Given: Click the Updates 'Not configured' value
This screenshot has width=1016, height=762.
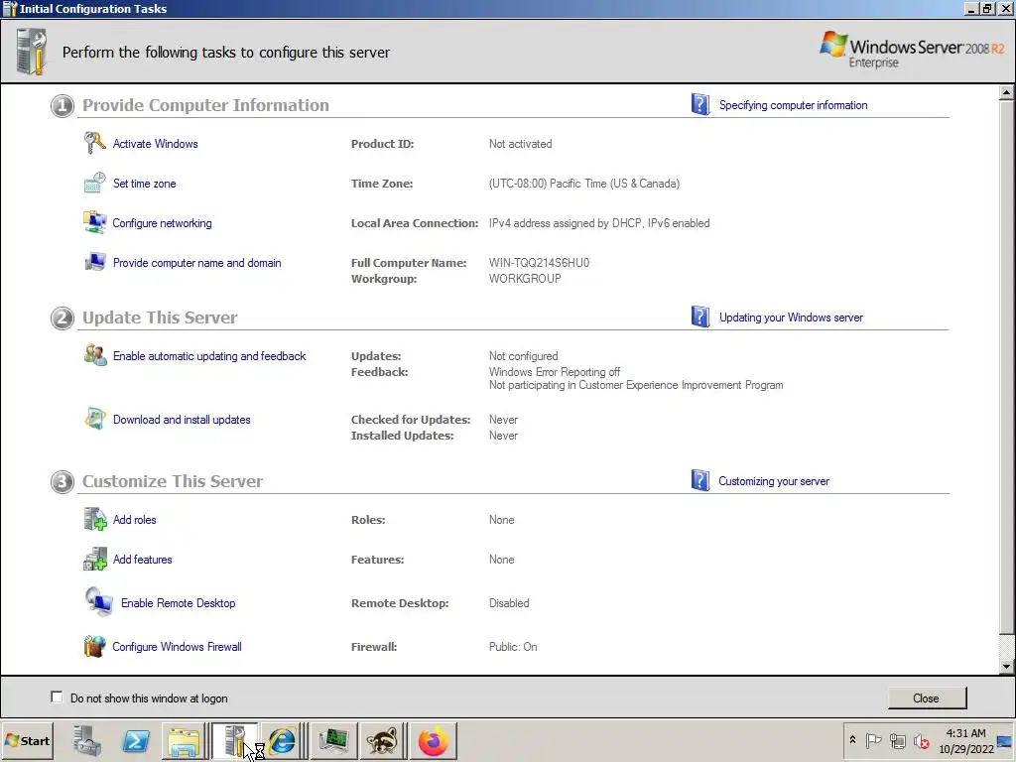Looking at the screenshot, I should pos(524,356).
